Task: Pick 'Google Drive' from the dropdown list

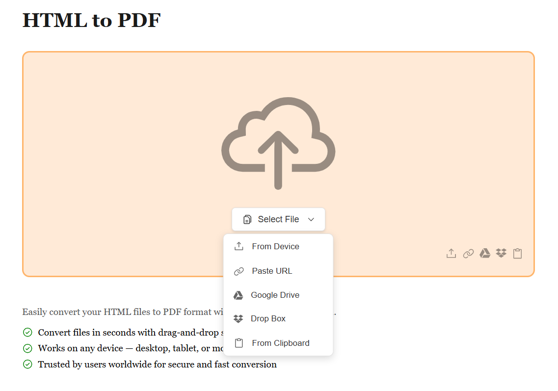Action: [x=275, y=295]
